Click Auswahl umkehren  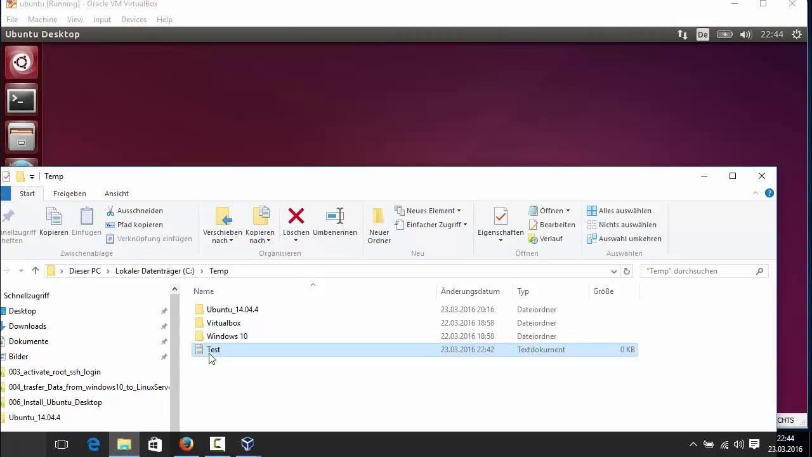pyautogui.click(x=624, y=239)
